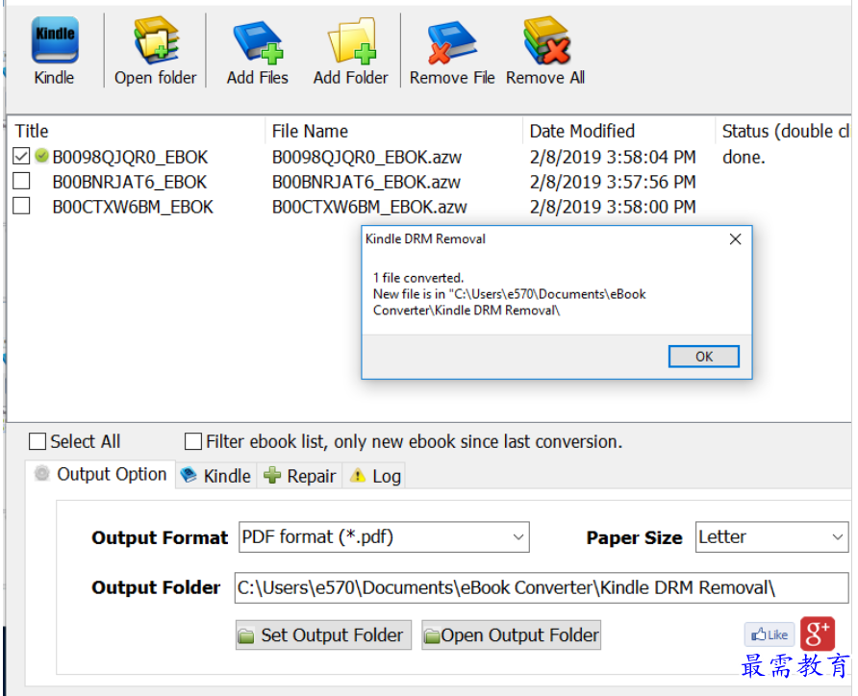Click the Date Modified column header
Image resolution: width=858 pixels, height=696 pixels.
click(618, 131)
